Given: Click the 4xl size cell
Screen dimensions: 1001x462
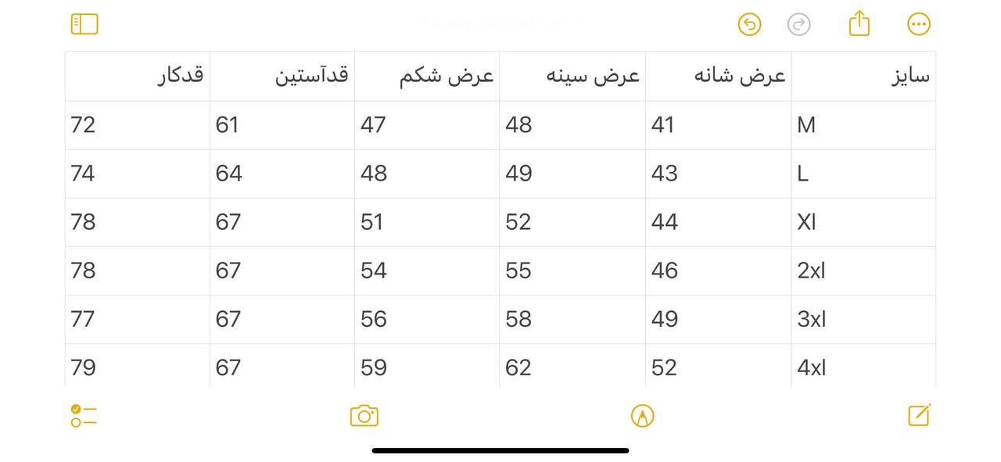Looking at the screenshot, I should coord(863,366).
